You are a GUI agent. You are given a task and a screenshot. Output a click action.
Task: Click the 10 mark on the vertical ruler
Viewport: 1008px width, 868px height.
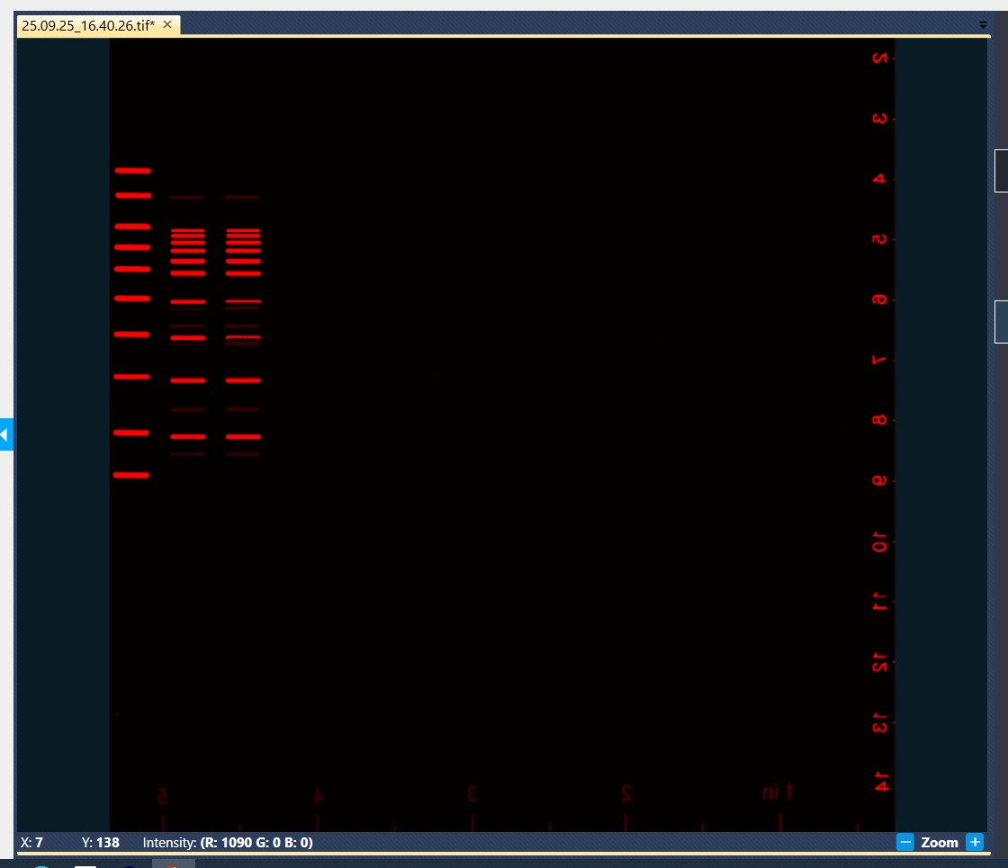click(x=879, y=542)
